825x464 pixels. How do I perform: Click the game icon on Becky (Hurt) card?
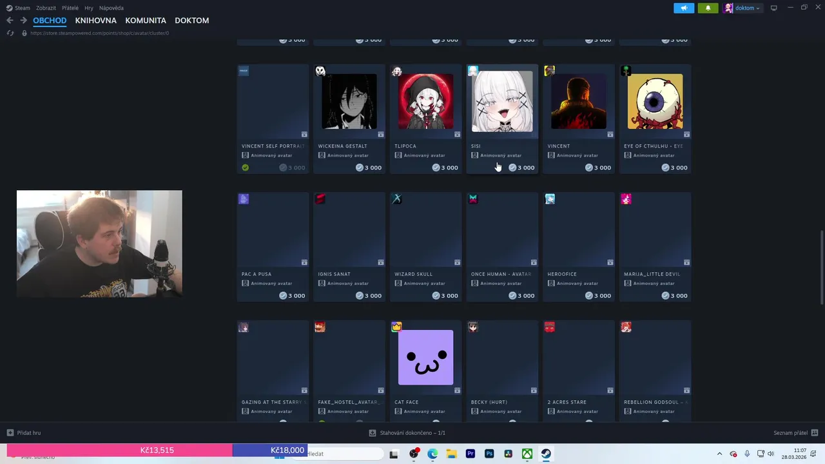point(473,327)
